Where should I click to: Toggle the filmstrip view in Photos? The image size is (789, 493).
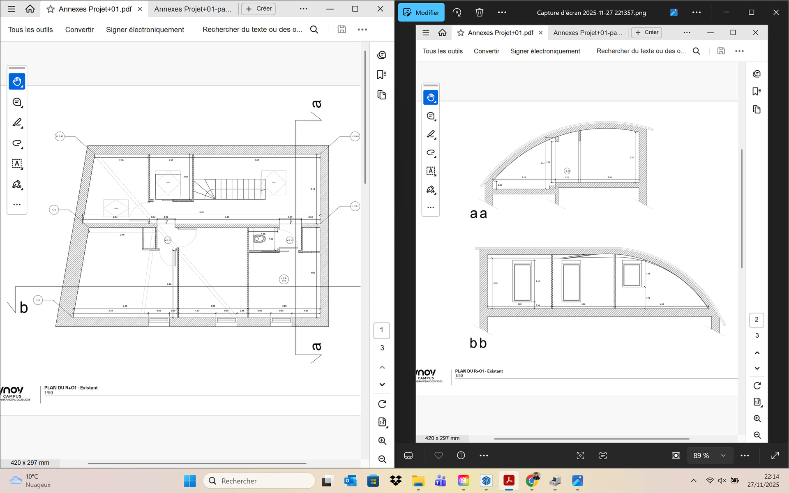tap(408, 455)
